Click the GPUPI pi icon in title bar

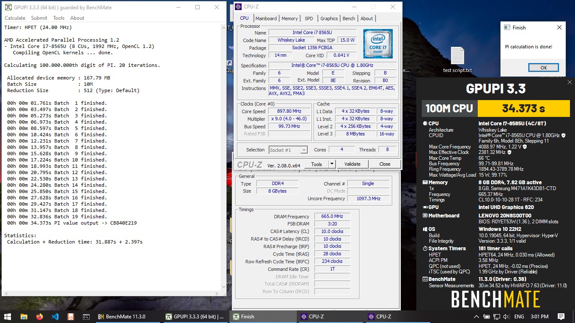point(8,7)
